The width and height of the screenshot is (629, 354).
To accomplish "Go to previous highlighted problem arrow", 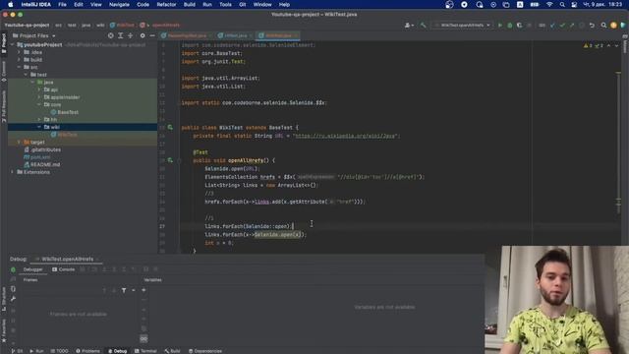I will click(x=609, y=46).
